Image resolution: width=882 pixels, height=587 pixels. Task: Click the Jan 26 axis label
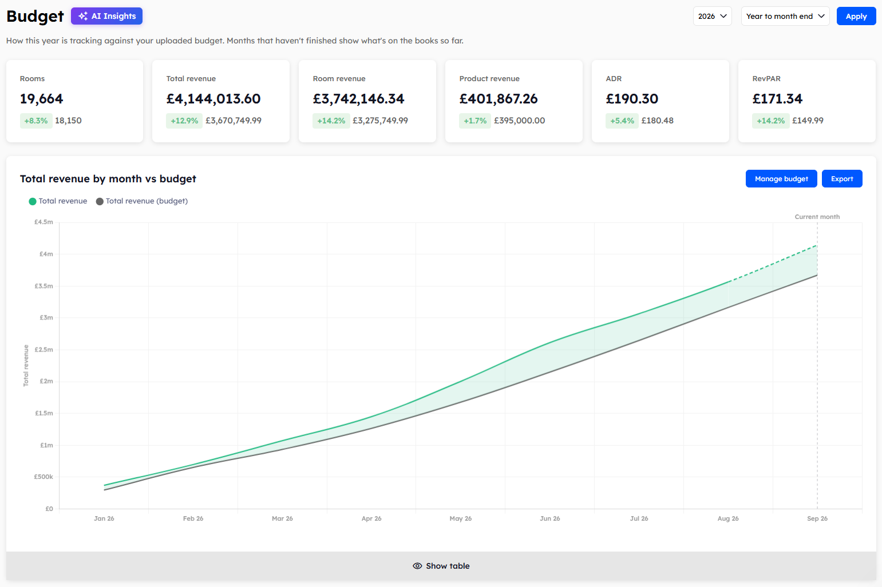[x=104, y=518]
